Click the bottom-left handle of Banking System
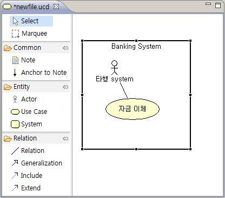 pos(82,149)
